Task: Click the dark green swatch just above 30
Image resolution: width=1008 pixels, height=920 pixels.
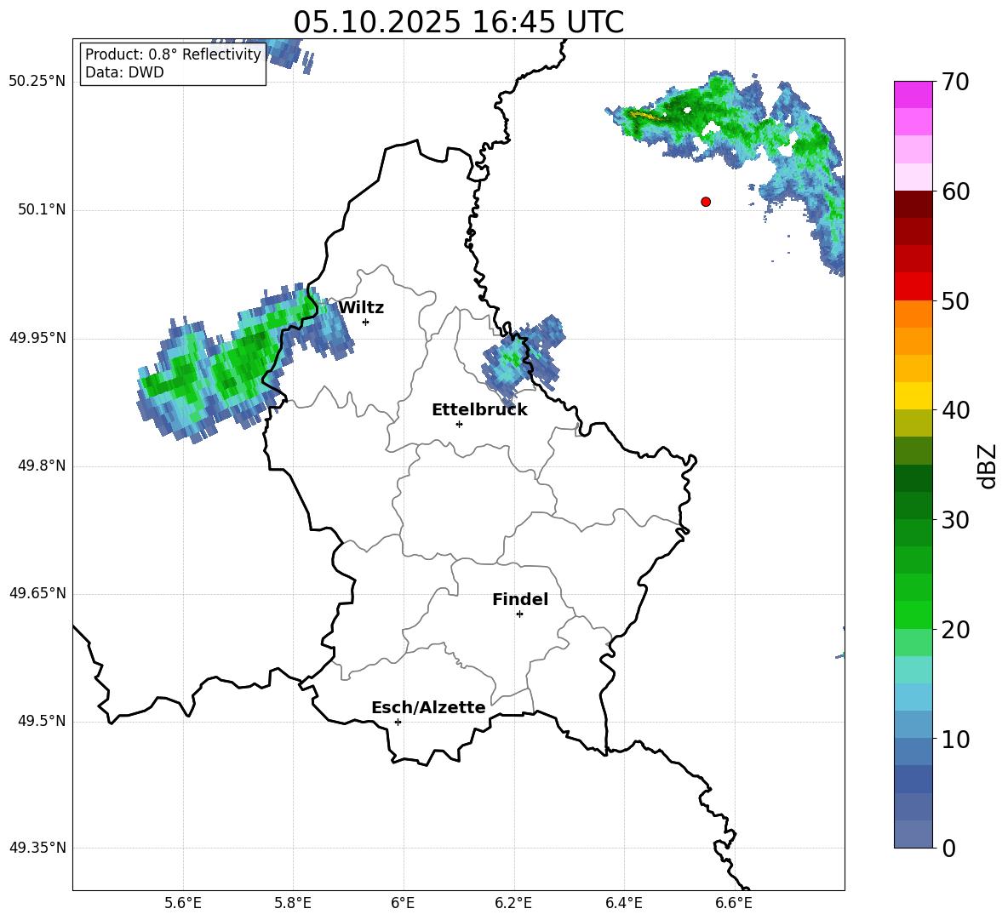Action: tap(913, 506)
